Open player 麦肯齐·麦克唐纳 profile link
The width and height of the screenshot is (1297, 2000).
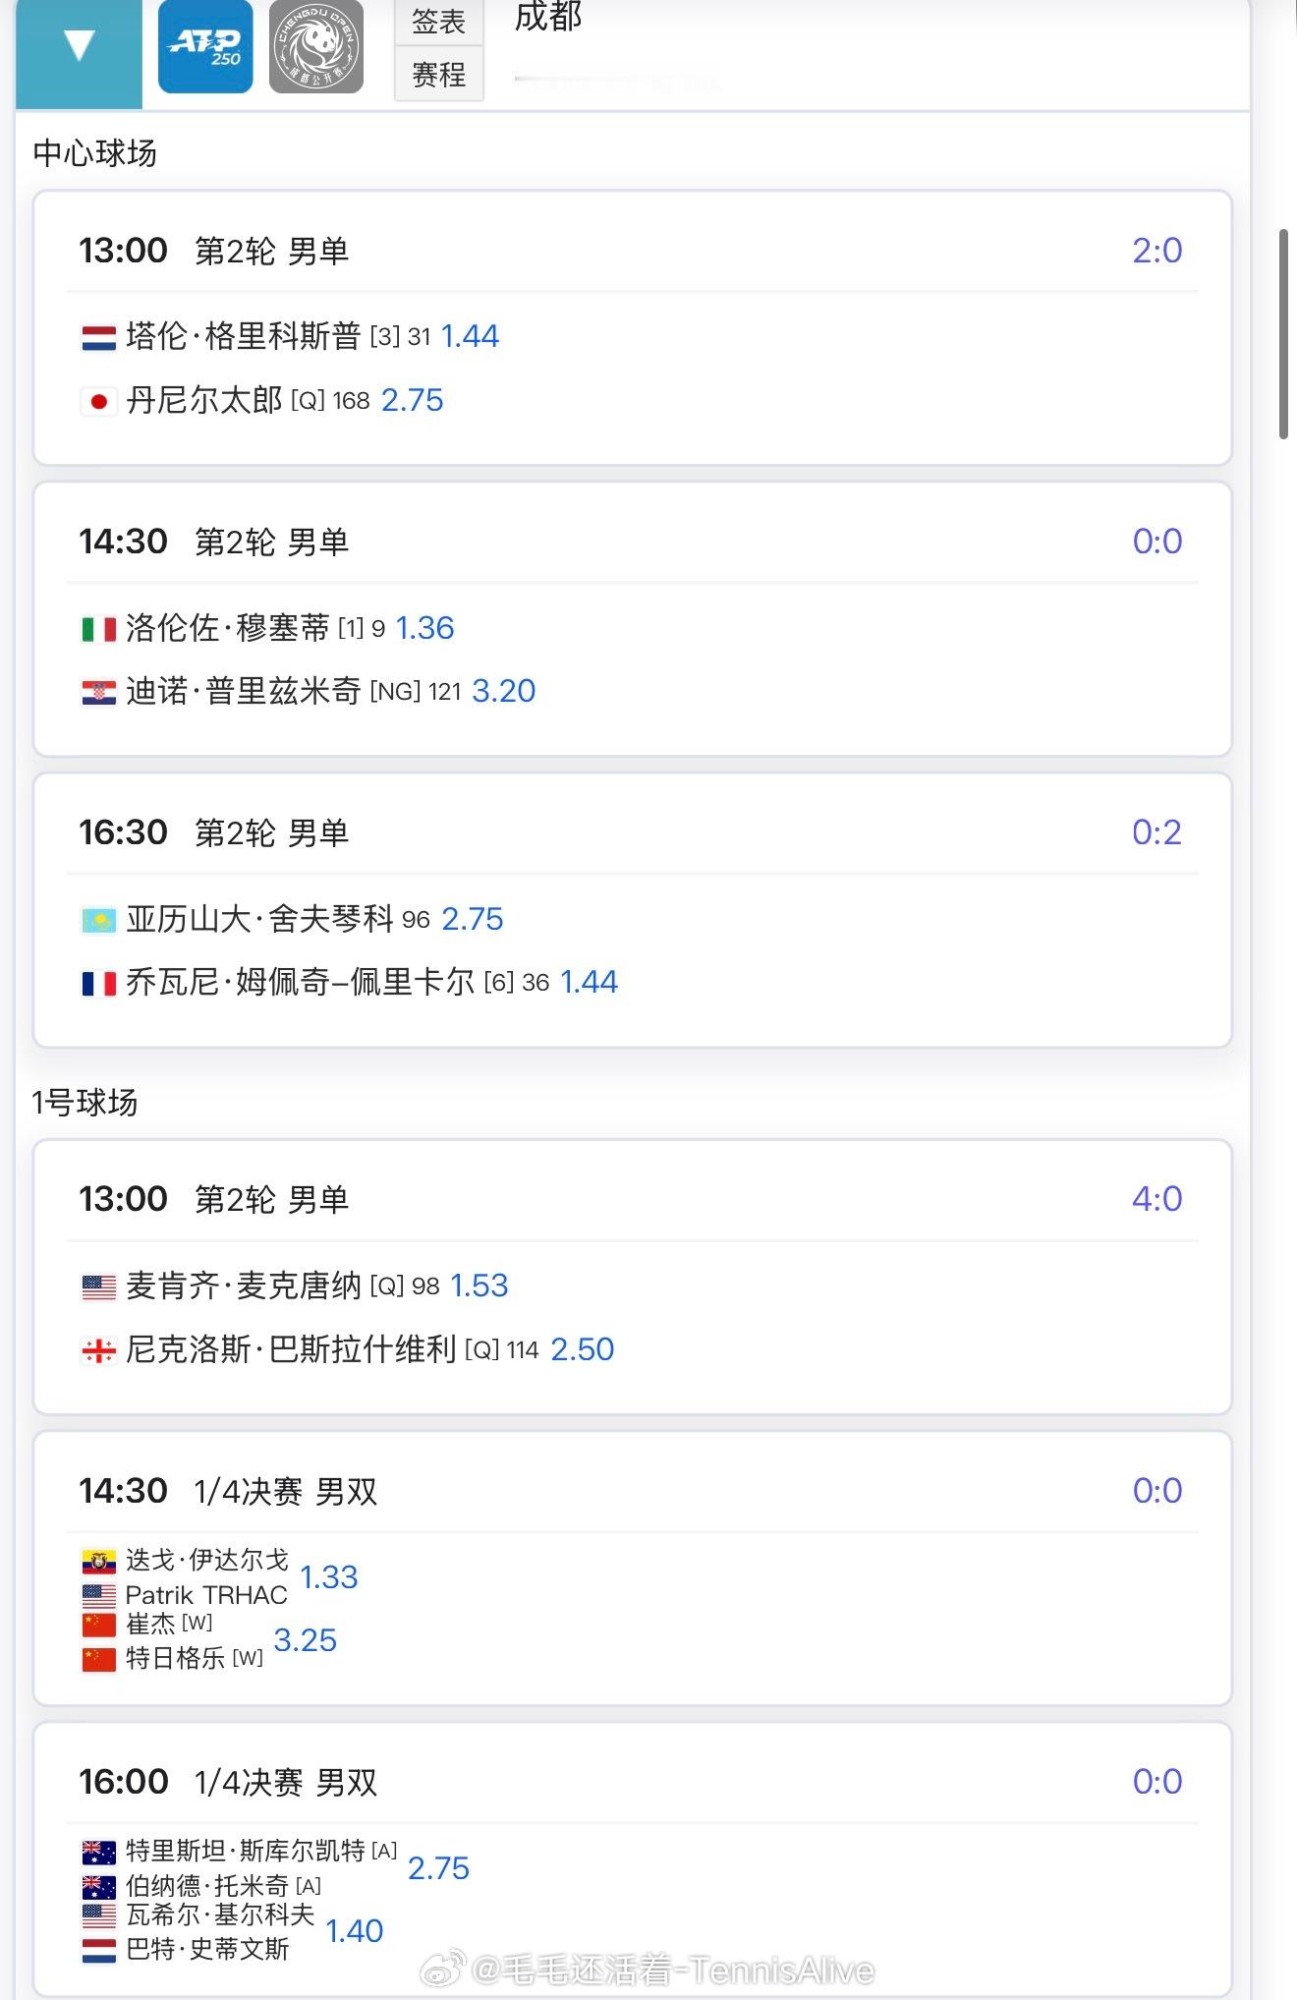coord(243,1286)
